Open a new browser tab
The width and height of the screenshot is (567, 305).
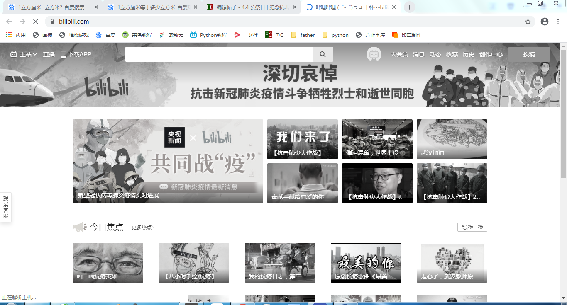click(x=410, y=7)
